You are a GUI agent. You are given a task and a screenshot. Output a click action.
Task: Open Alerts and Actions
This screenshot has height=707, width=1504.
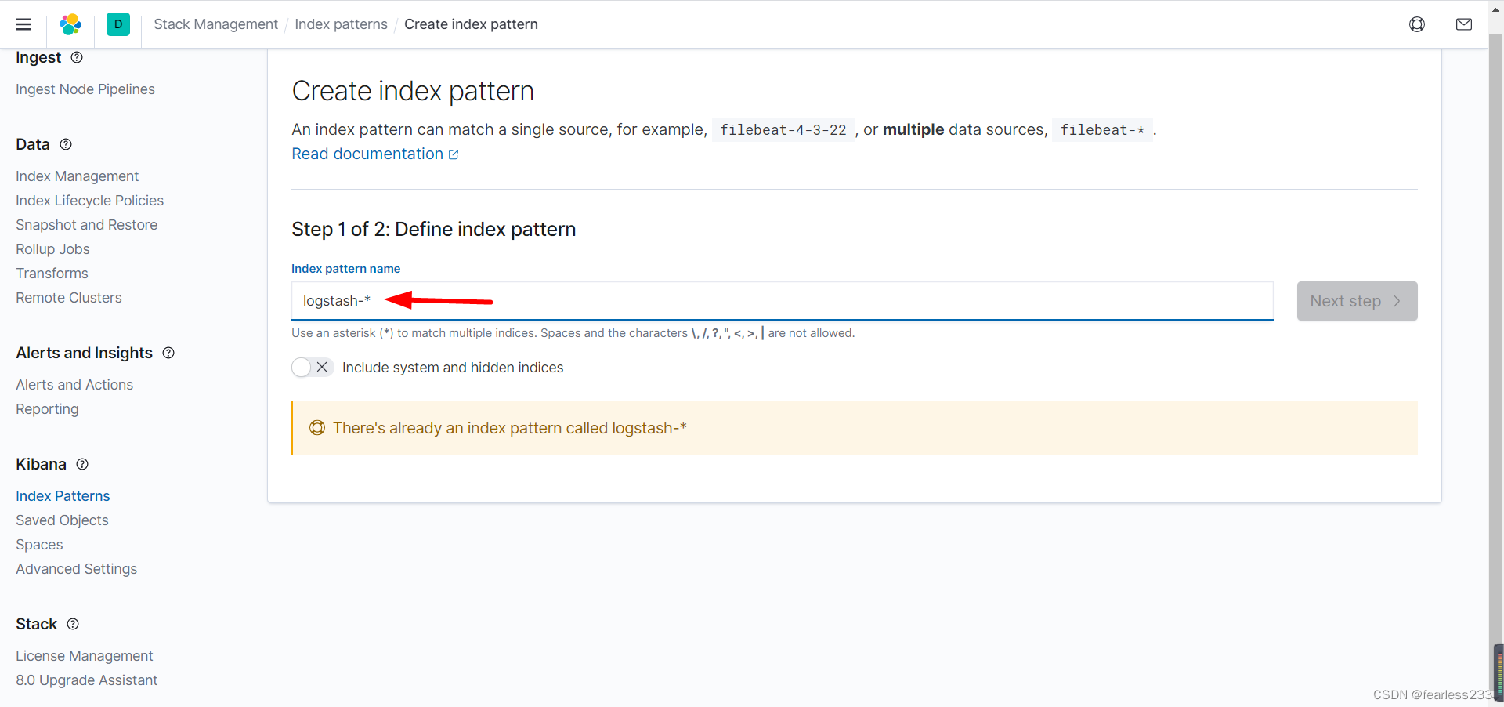pos(74,385)
